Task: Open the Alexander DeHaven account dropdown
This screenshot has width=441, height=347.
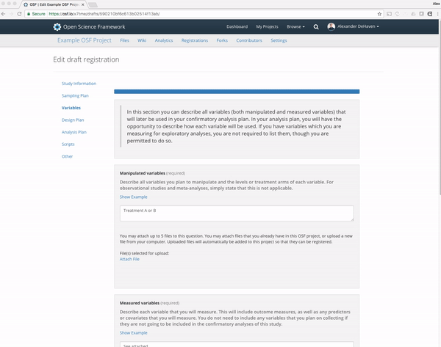Action: click(x=358, y=26)
